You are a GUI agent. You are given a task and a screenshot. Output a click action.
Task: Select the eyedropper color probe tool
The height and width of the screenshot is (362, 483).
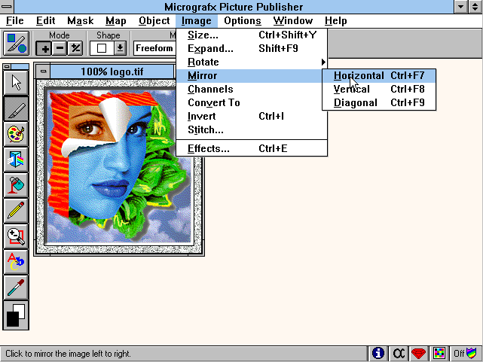(x=16, y=287)
